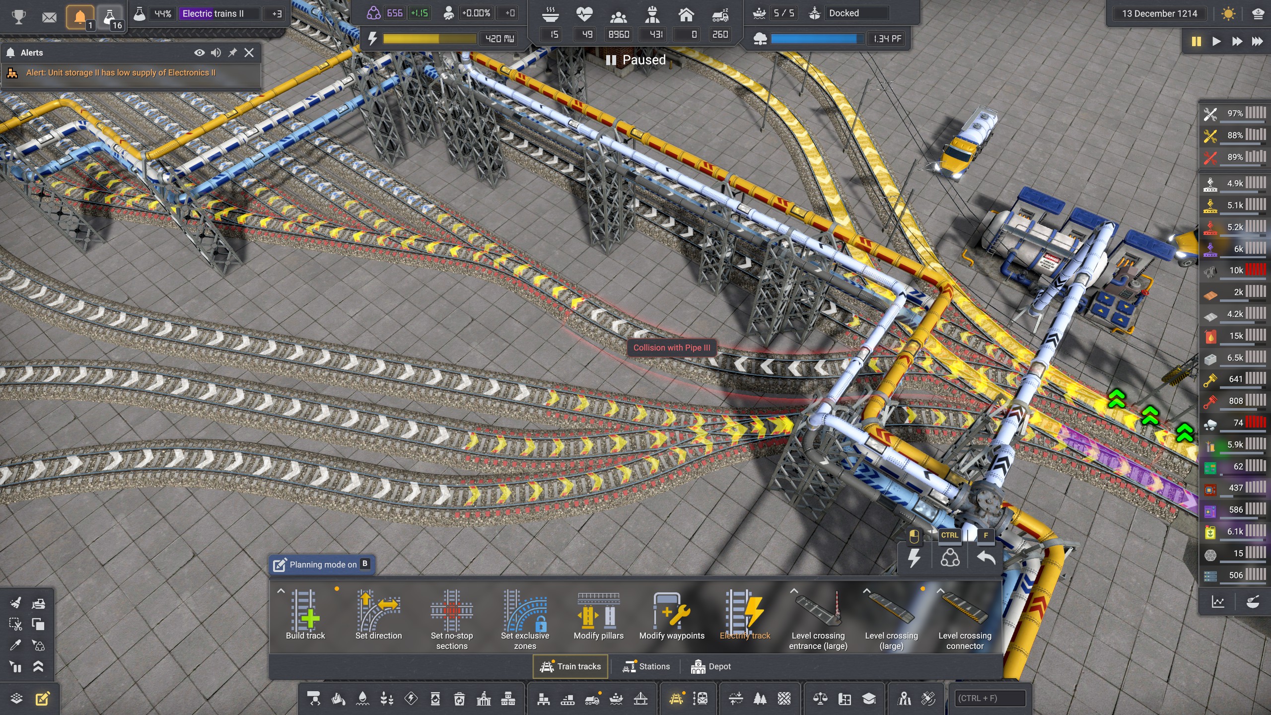Image resolution: width=1271 pixels, height=715 pixels.
Task: Mute alert sounds speaker icon
Action: point(216,53)
